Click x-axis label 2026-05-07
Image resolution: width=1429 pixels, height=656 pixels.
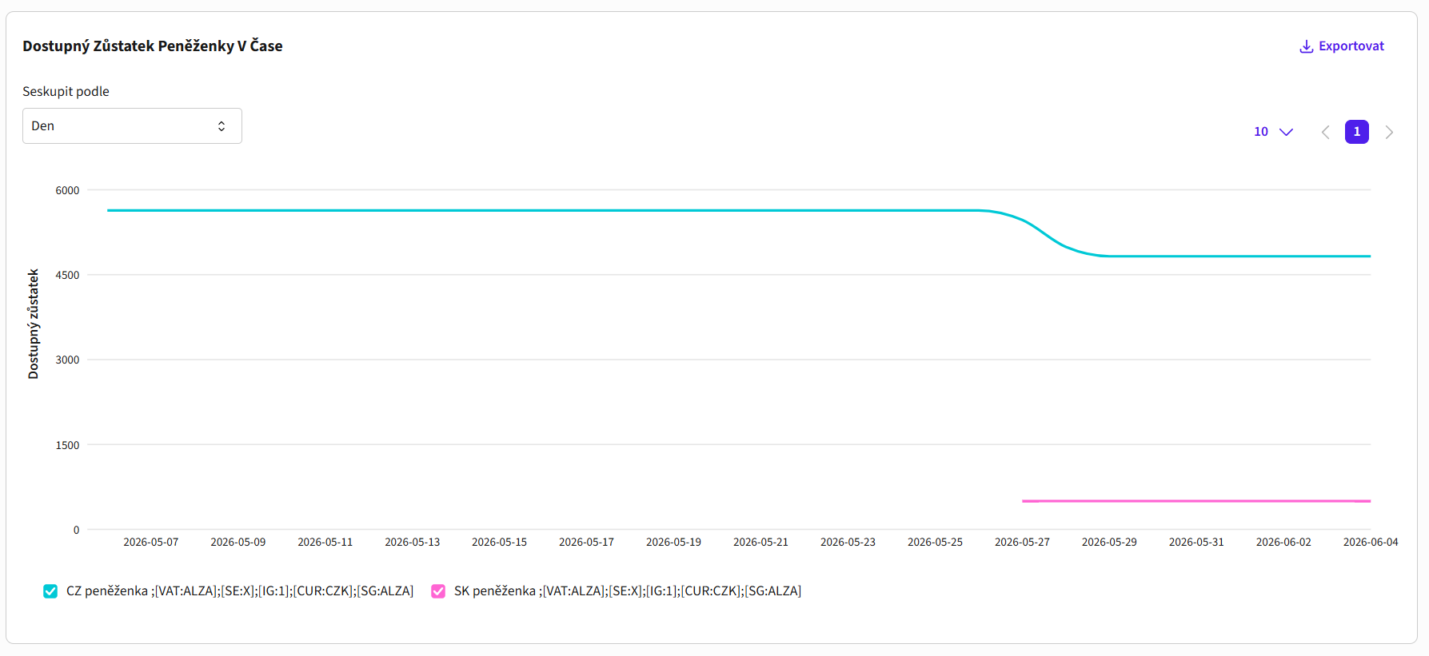[x=151, y=542]
